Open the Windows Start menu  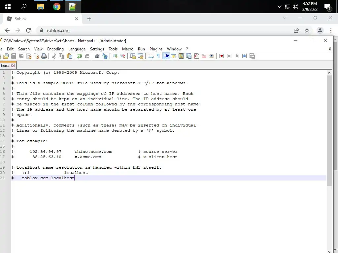tap(8, 7)
